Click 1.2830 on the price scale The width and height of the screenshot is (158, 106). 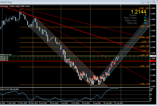tap(153, 19)
